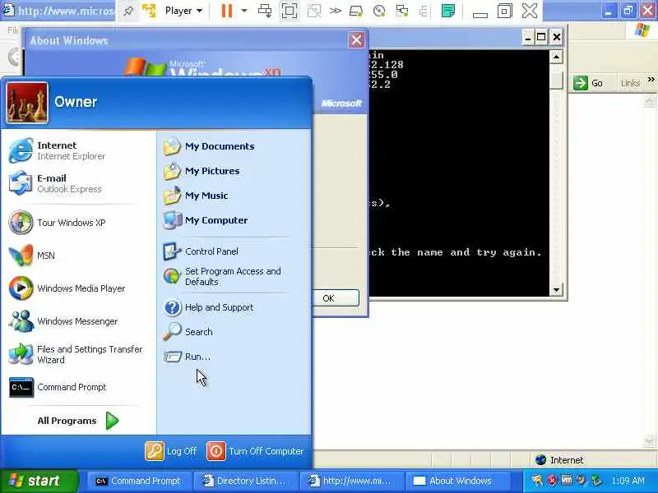Click the VMware Player library icon
The height and width of the screenshot is (493, 658).
[149, 11]
